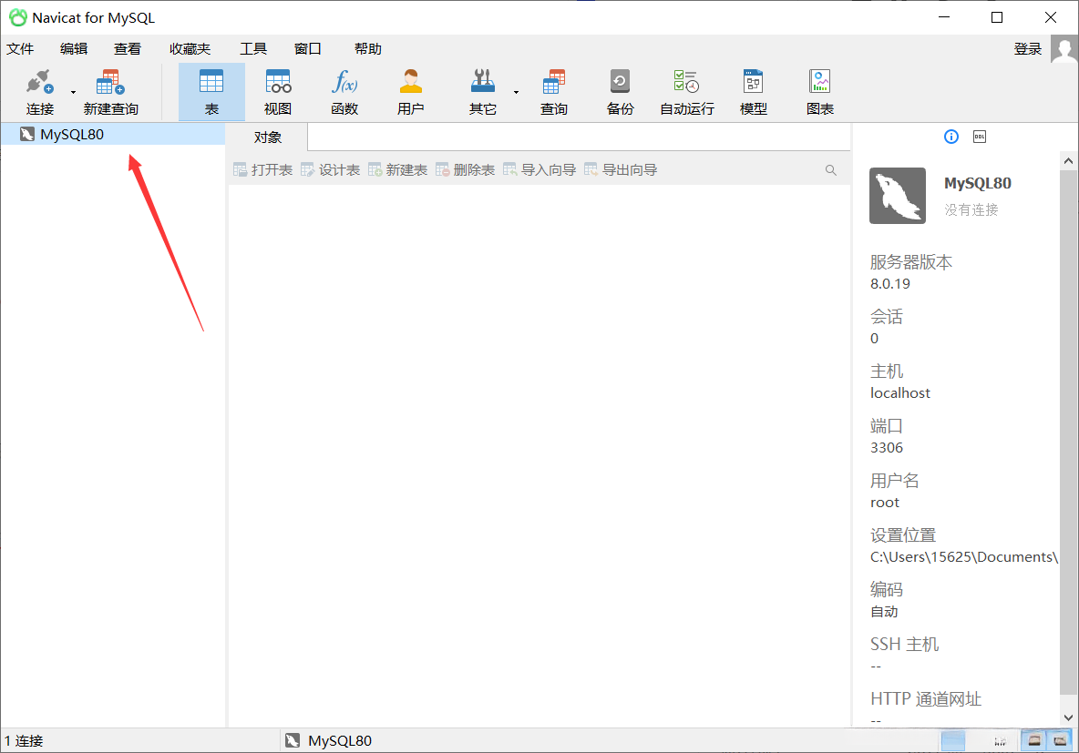The width and height of the screenshot is (1079, 753).
Task: Click the server version value 8.0.19
Action: [x=889, y=283]
